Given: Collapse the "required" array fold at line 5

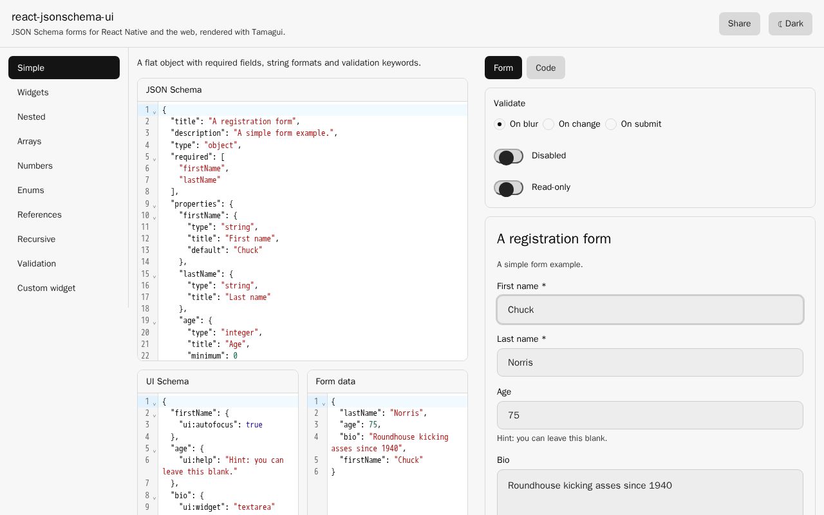Looking at the screenshot, I should [x=154, y=158].
